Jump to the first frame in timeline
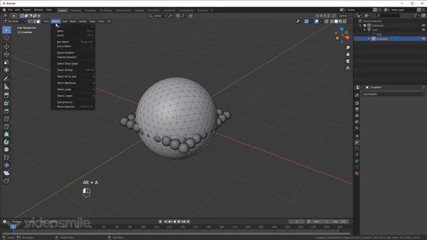Screen dimensions: 427x240 pos(165,221)
